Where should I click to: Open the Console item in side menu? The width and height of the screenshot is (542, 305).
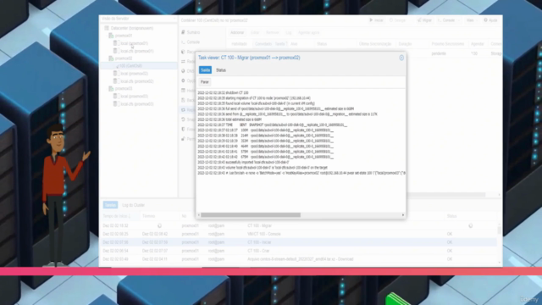pos(193,42)
